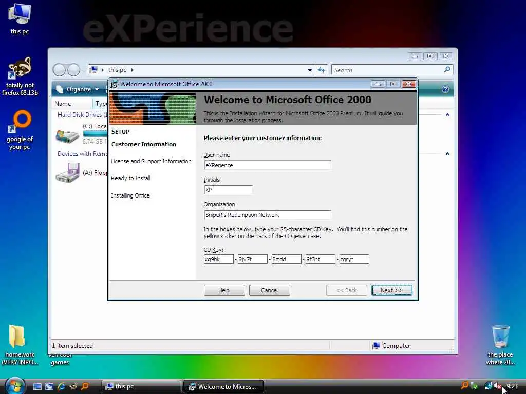Click the raccoon icon in quick launch
526x394 pixels.
(x=73, y=386)
